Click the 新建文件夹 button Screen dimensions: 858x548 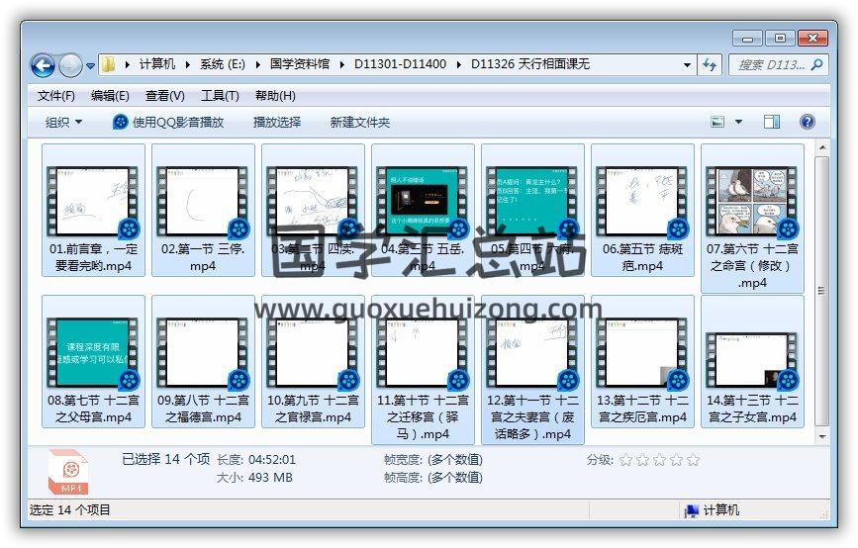coord(359,122)
